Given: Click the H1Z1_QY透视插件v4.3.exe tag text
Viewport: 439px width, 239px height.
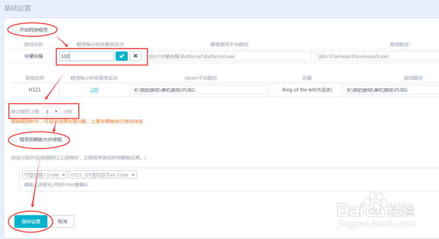Looking at the screenshot, I should pos(99,175).
